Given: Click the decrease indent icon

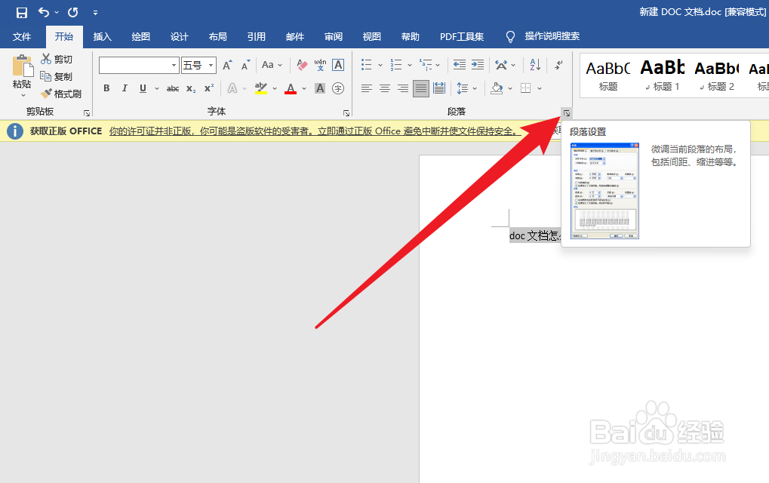Looking at the screenshot, I should (460, 64).
